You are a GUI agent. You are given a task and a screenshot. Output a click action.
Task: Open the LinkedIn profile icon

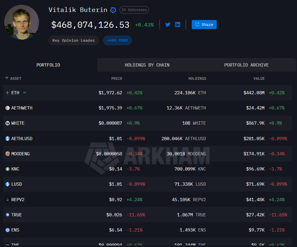point(178,25)
